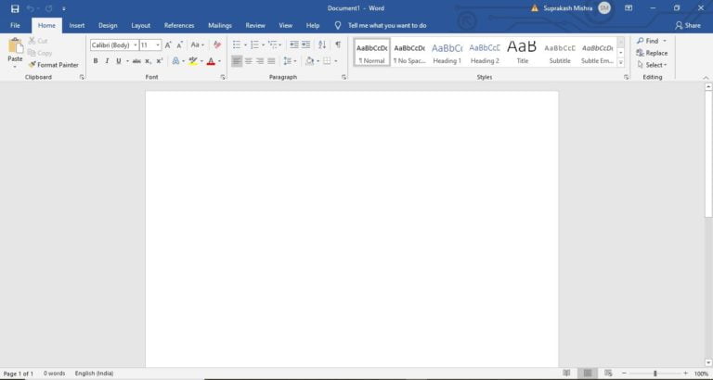
Task: Apply the No Spacing style
Action: click(409, 53)
